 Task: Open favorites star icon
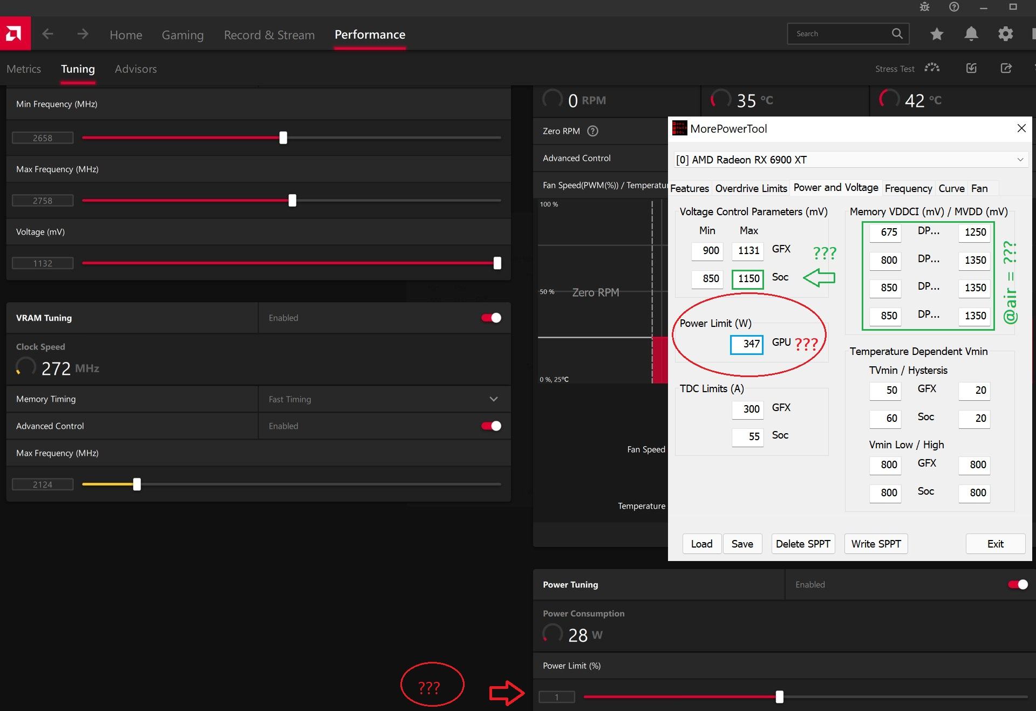[x=937, y=34]
